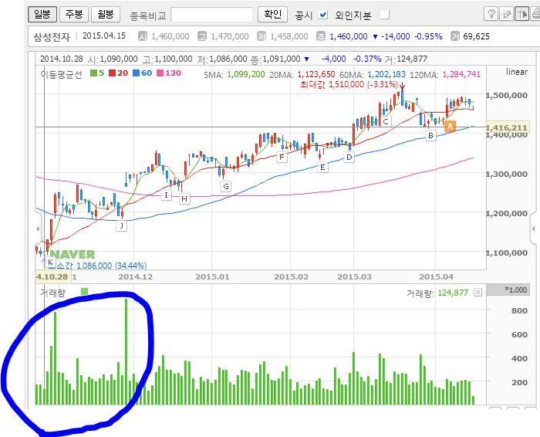Enable the 외인지분 foreign ownership checkbox
540x437 pixels.
[385, 15]
